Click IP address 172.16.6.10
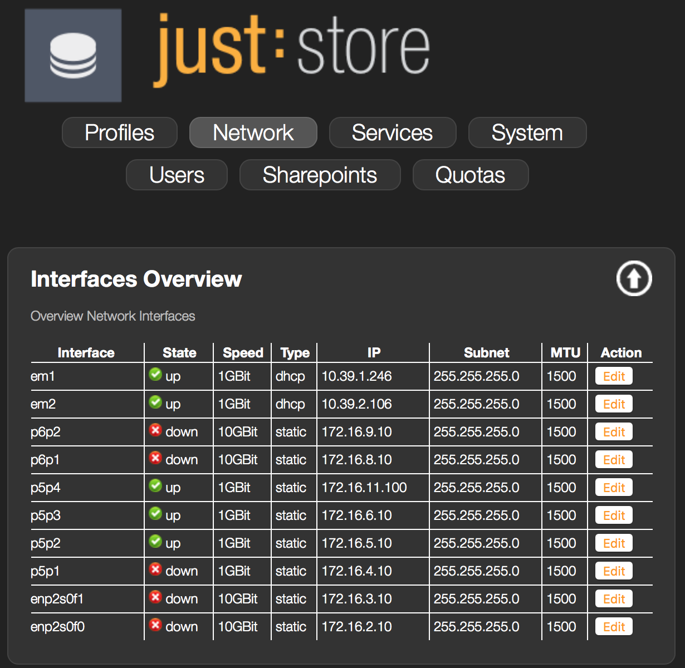The width and height of the screenshot is (685, 668). coord(357,515)
